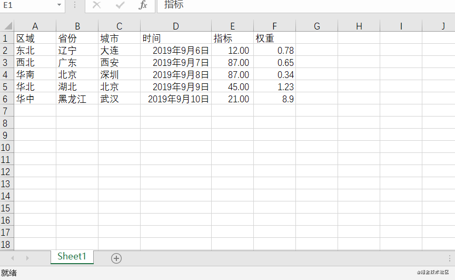The width and height of the screenshot is (455, 280).
Task: Click the date cell 2019年9月8日
Action: 176,74
